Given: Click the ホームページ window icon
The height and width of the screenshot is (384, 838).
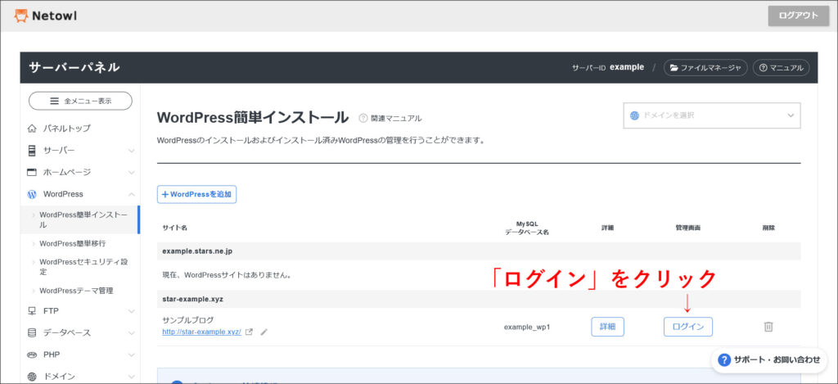Looking at the screenshot, I should point(32,172).
